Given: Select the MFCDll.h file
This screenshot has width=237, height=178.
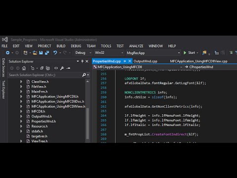Looking at the screenshot, I should point(38,111).
